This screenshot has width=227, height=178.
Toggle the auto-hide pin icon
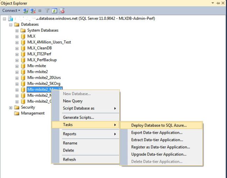click(x=218, y=3)
